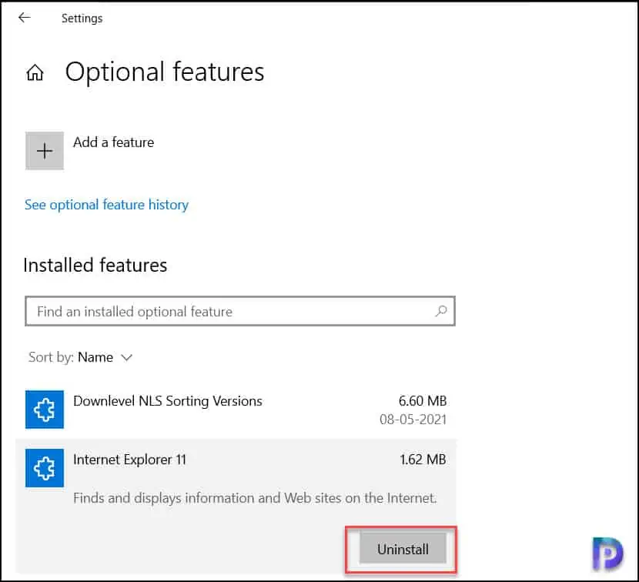Focus the Find an installed optional feature box

pos(240,311)
